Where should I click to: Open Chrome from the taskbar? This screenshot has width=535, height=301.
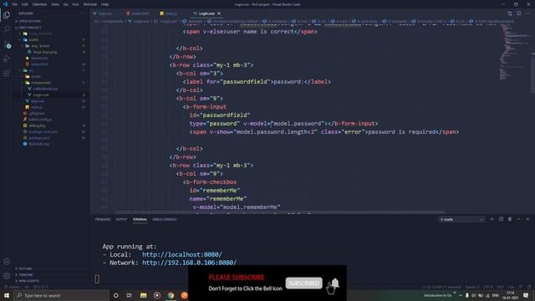171,295
